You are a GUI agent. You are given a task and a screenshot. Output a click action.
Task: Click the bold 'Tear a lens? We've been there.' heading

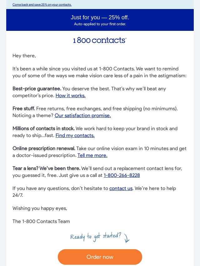pos(46,169)
